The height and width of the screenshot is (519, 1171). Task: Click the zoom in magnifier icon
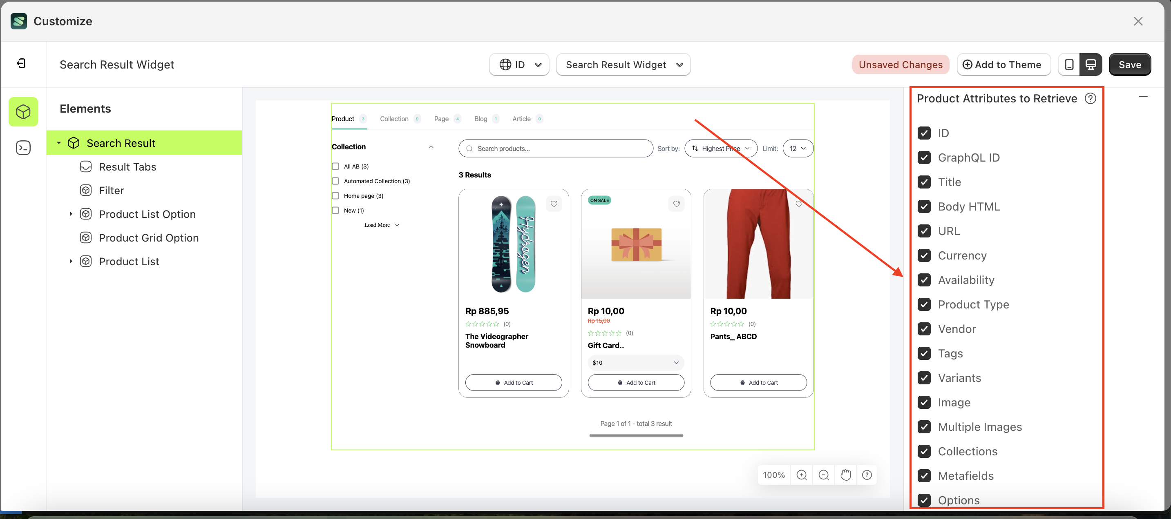pos(801,475)
